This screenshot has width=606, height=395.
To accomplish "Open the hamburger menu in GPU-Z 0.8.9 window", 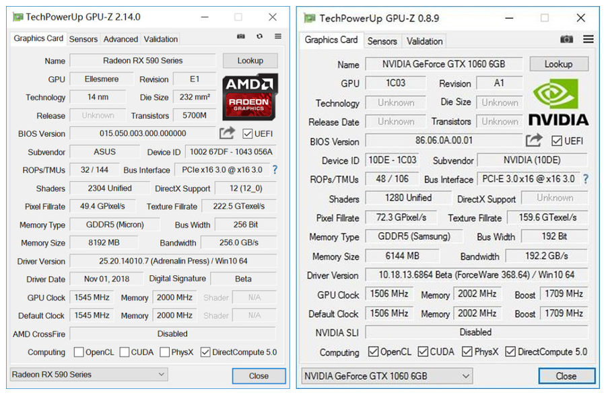I will [588, 40].
